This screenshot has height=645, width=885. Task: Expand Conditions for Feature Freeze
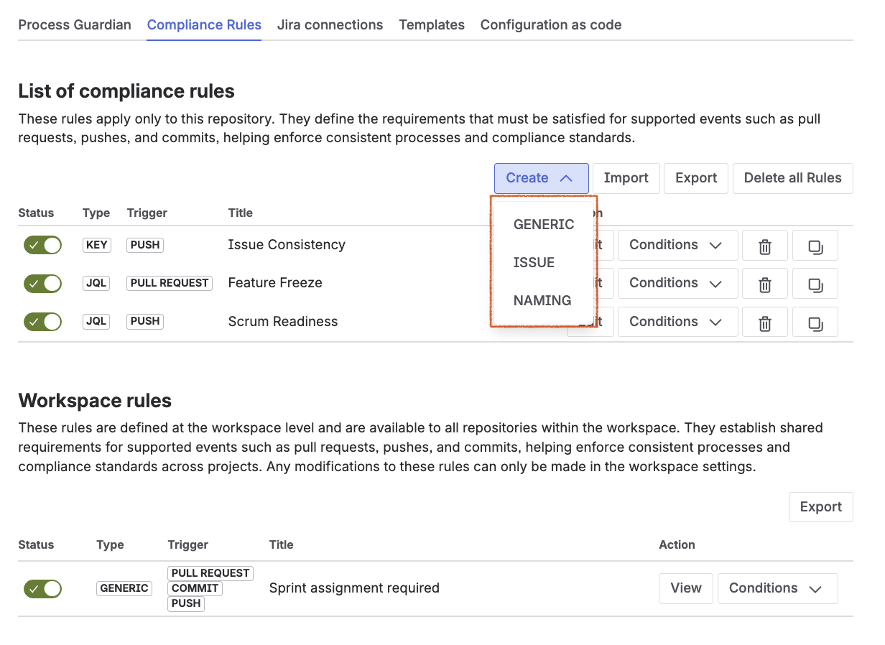point(677,284)
